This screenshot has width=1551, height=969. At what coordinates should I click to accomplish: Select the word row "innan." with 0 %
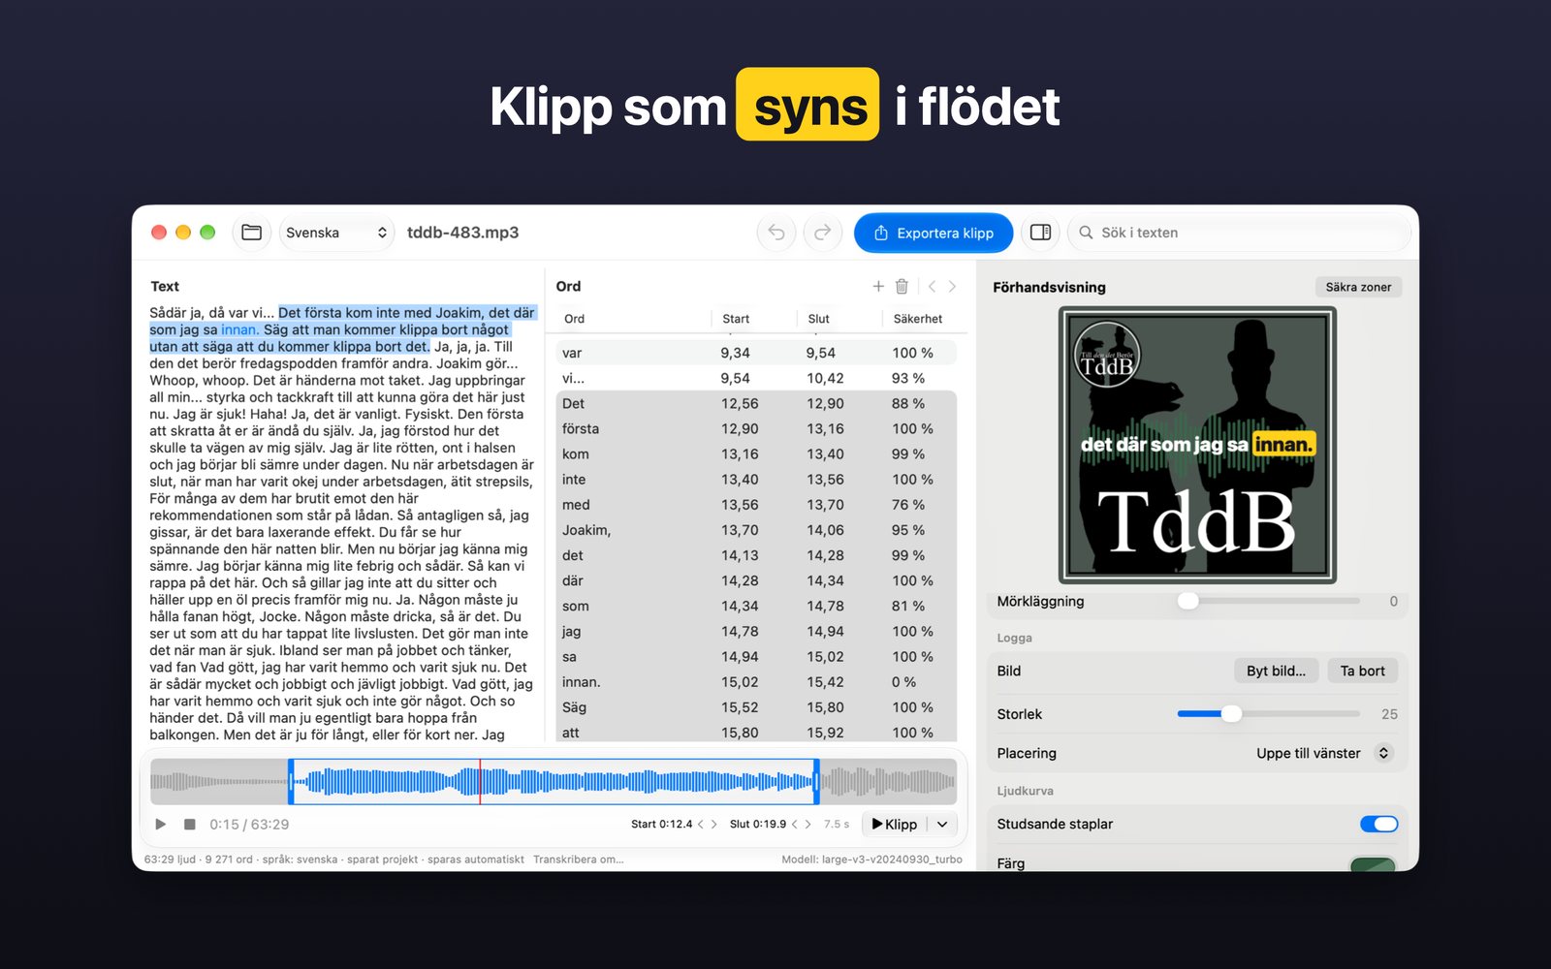756,682
